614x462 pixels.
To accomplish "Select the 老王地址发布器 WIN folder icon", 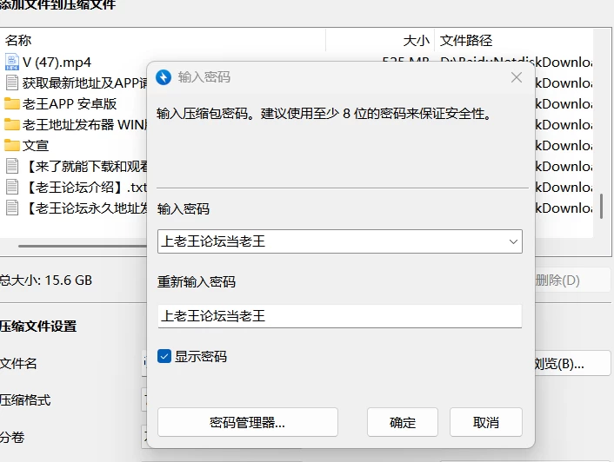I will coord(12,124).
